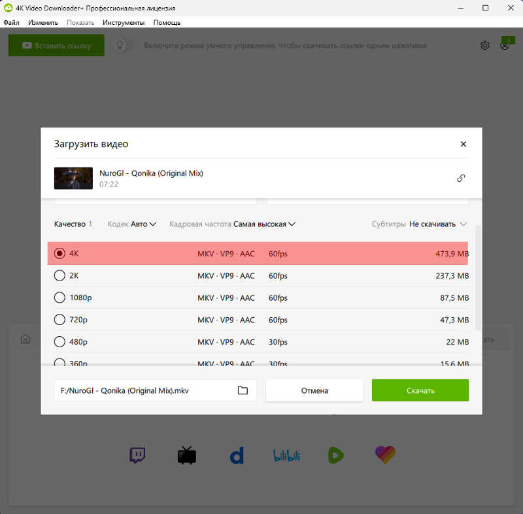523x514 pixels.
Task: Click the Twitch site icon
Action: click(x=137, y=455)
